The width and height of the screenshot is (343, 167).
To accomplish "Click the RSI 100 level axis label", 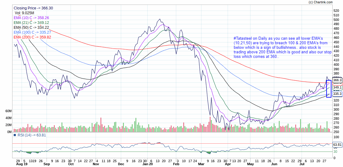I will pyautogui.click(x=336, y=137).
